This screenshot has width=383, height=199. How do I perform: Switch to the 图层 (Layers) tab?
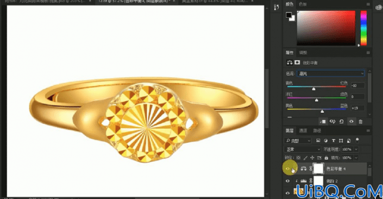[x=290, y=131]
